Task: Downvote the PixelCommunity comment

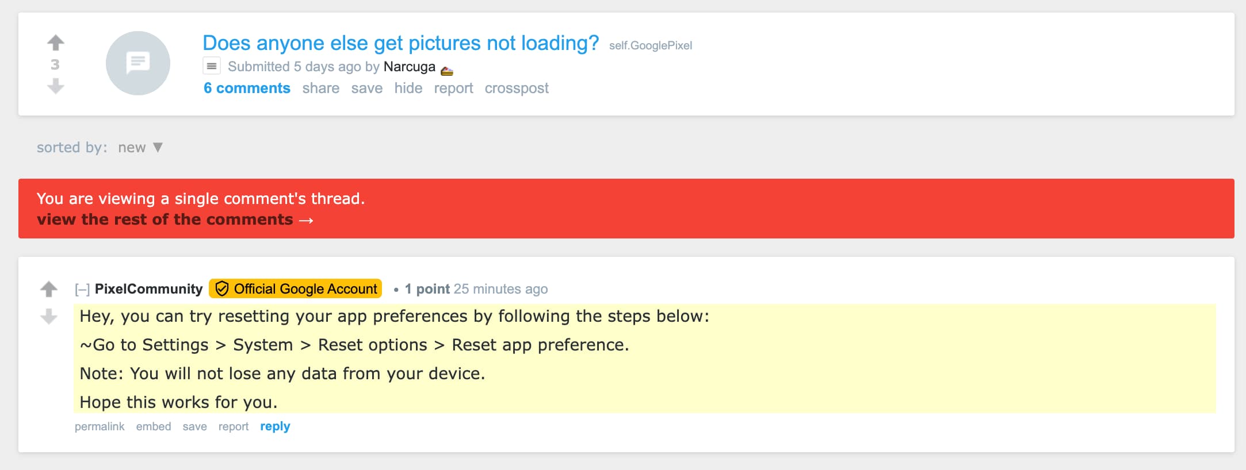Action: [49, 316]
